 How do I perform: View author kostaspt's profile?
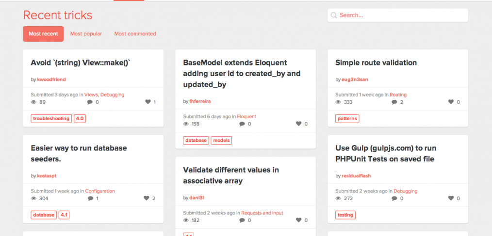pyautogui.click(x=47, y=176)
